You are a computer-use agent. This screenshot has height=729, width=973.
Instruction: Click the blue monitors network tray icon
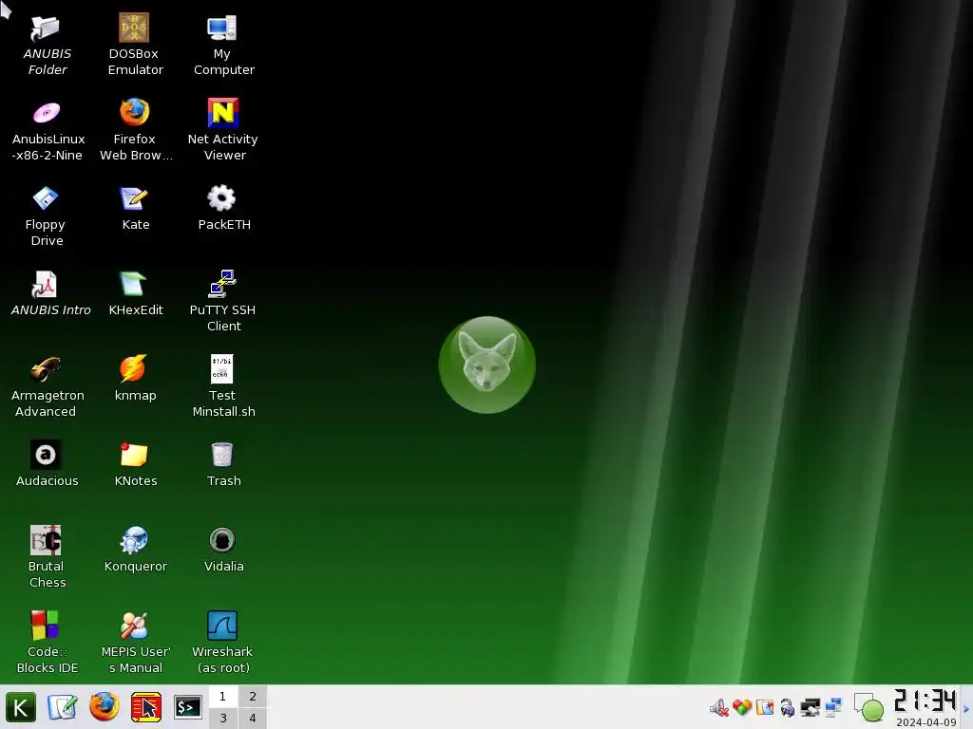833,706
